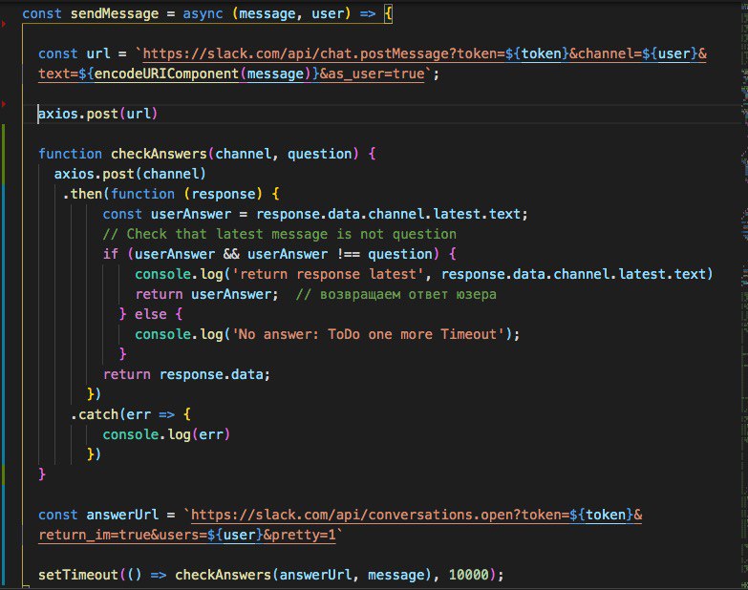Screen dimensions: 748x590
Task: Click as_user=true in the url template
Action: [x=375, y=74]
